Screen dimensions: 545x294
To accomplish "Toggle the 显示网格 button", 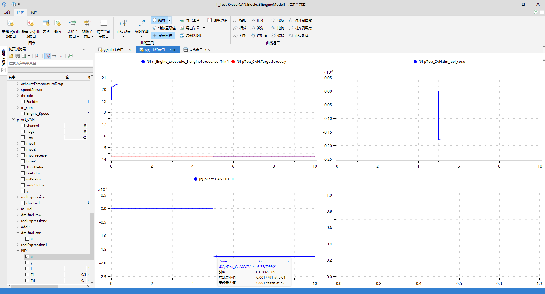I will point(162,36).
